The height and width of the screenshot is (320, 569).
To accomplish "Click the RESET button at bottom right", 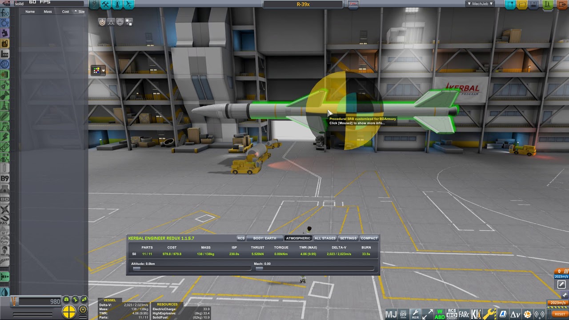I will click(x=560, y=314).
